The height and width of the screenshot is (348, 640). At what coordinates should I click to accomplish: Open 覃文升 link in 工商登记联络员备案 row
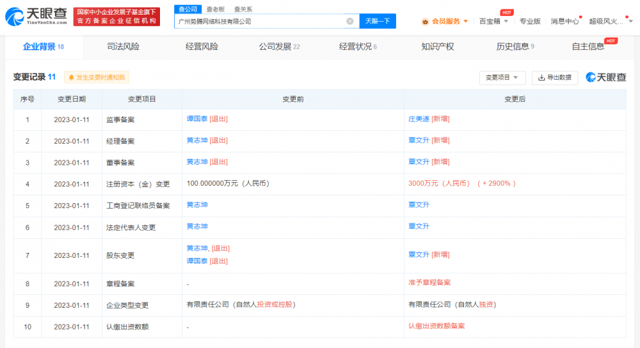pos(419,205)
